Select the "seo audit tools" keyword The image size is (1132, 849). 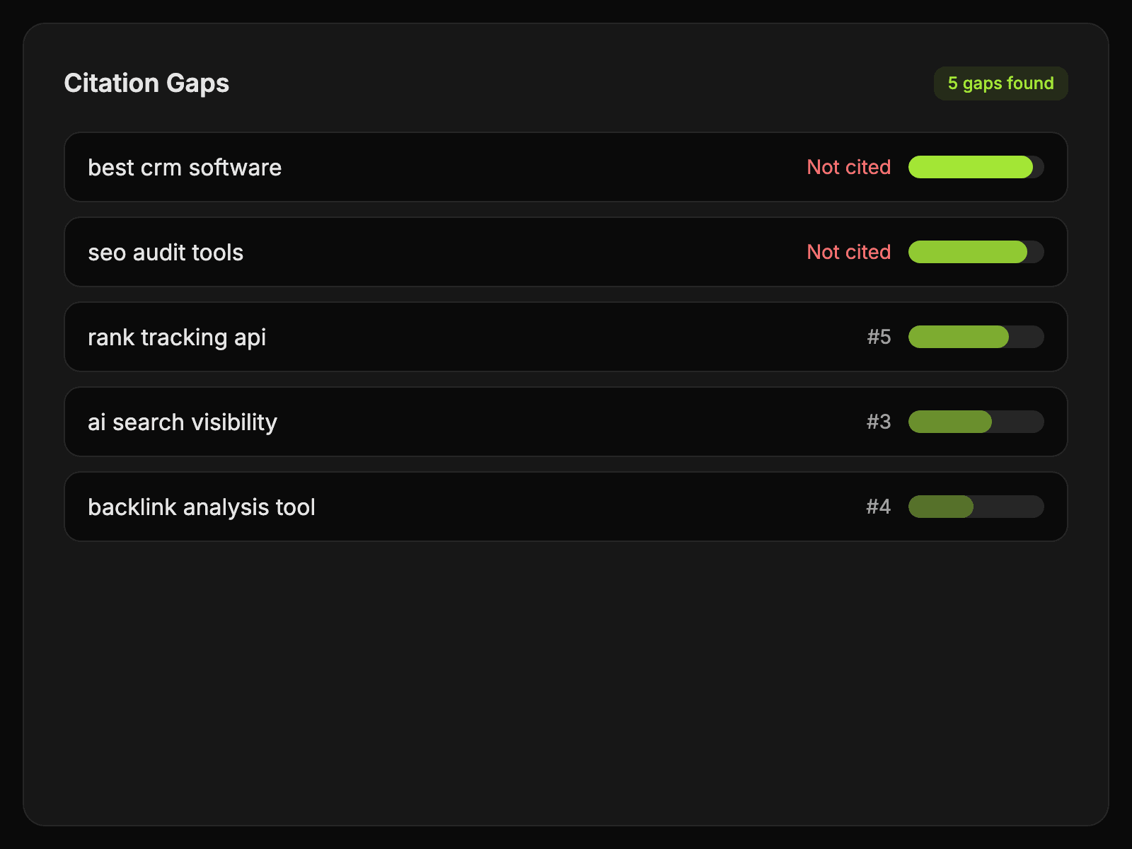pos(166,253)
